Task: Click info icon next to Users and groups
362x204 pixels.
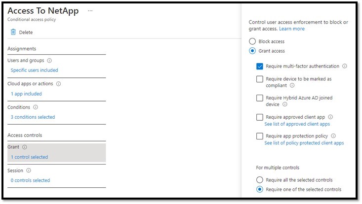Action: pos(49,61)
